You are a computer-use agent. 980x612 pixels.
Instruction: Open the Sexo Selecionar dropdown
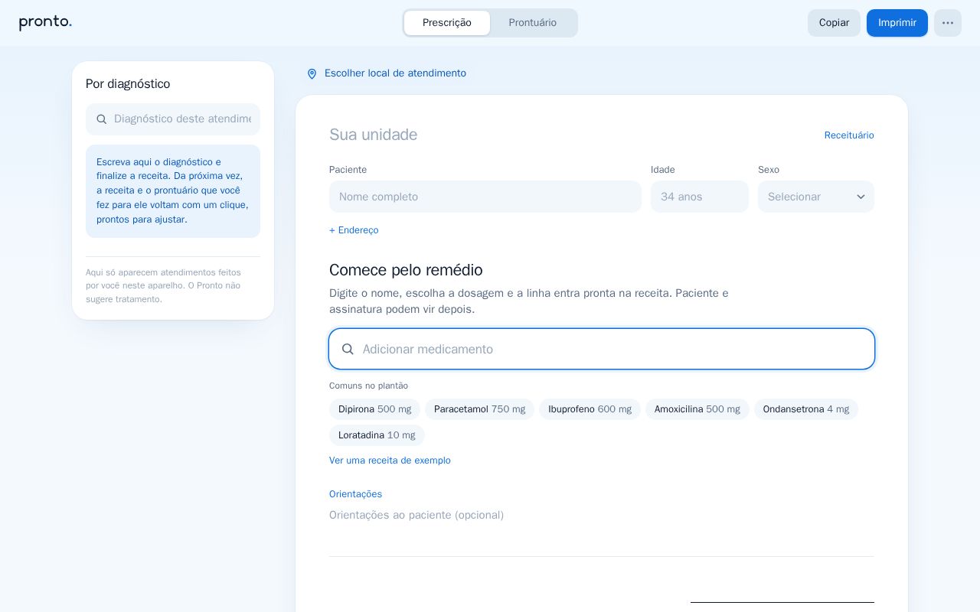tap(816, 197)
